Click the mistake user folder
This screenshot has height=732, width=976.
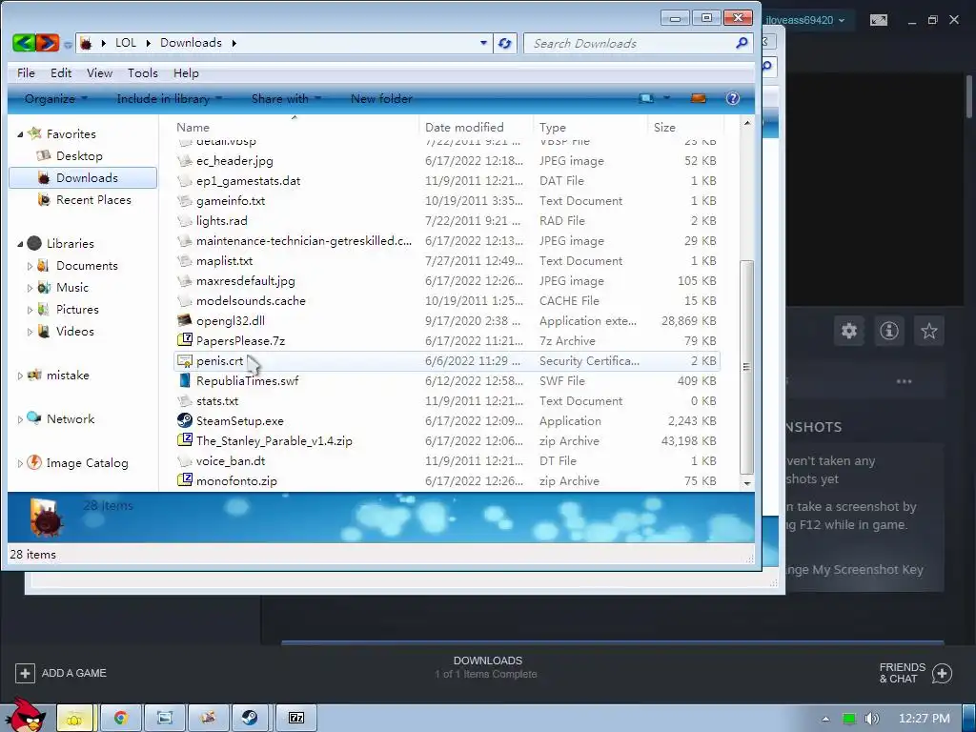click(68, 376)
